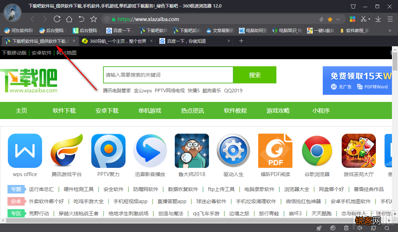Open the 软件下载 navigation item
This screenshot has width=398, height=232.
[64, 110]
